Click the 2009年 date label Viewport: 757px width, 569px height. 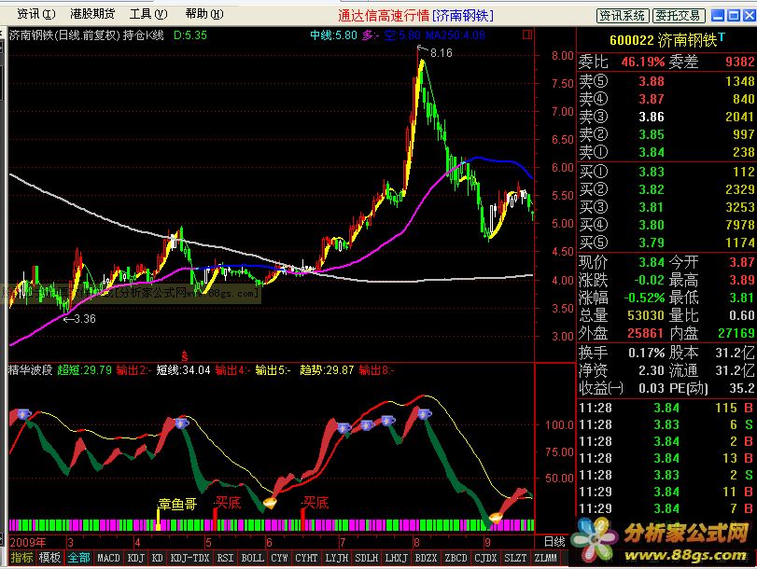[x=28, y=543]
